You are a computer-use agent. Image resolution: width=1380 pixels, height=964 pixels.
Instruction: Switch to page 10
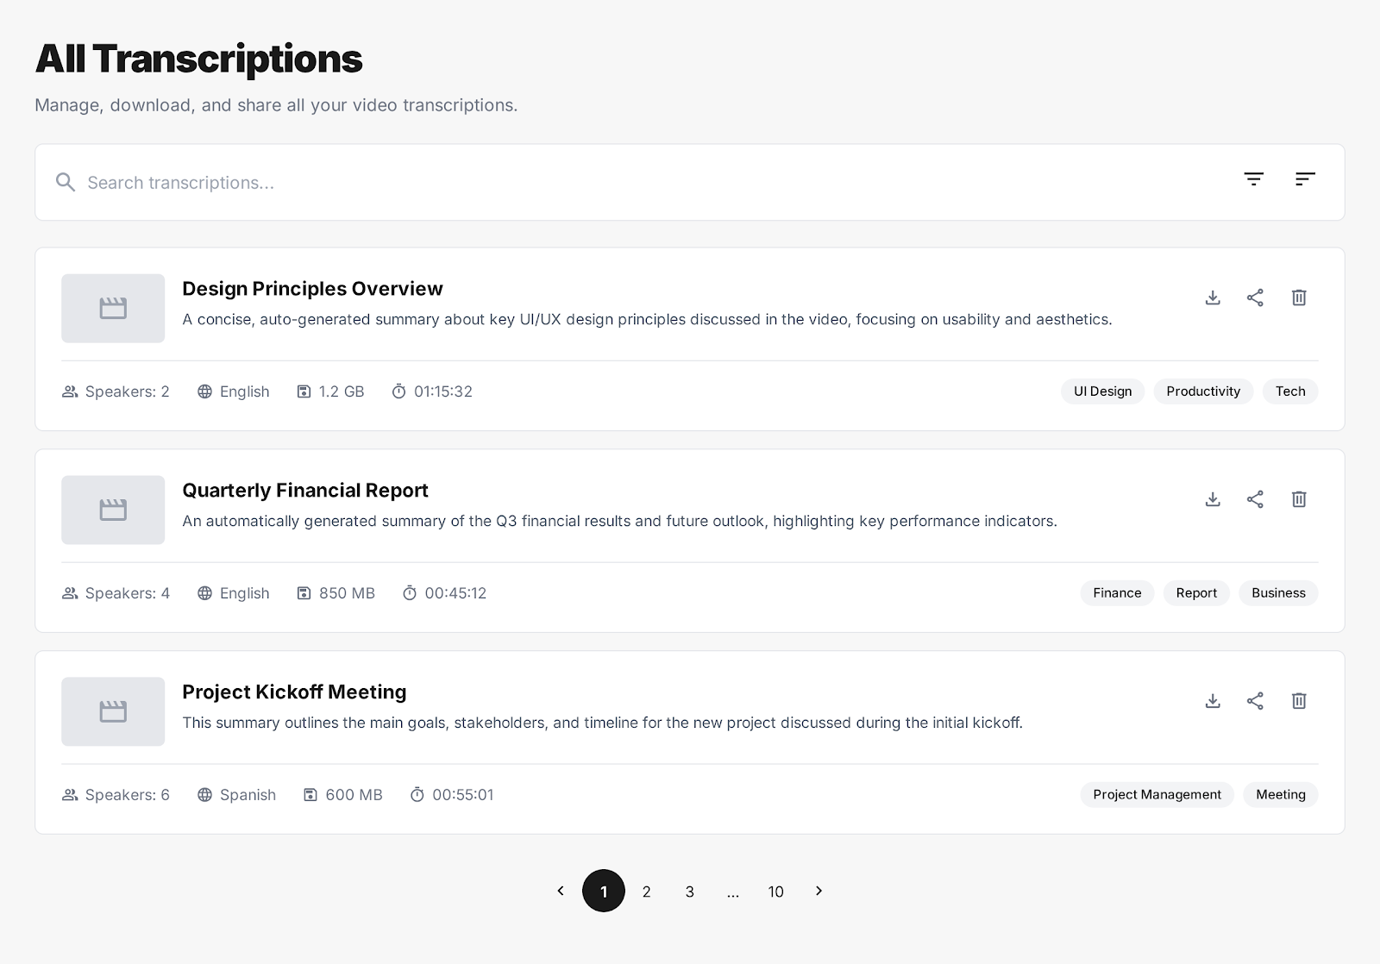click(775, 891)
